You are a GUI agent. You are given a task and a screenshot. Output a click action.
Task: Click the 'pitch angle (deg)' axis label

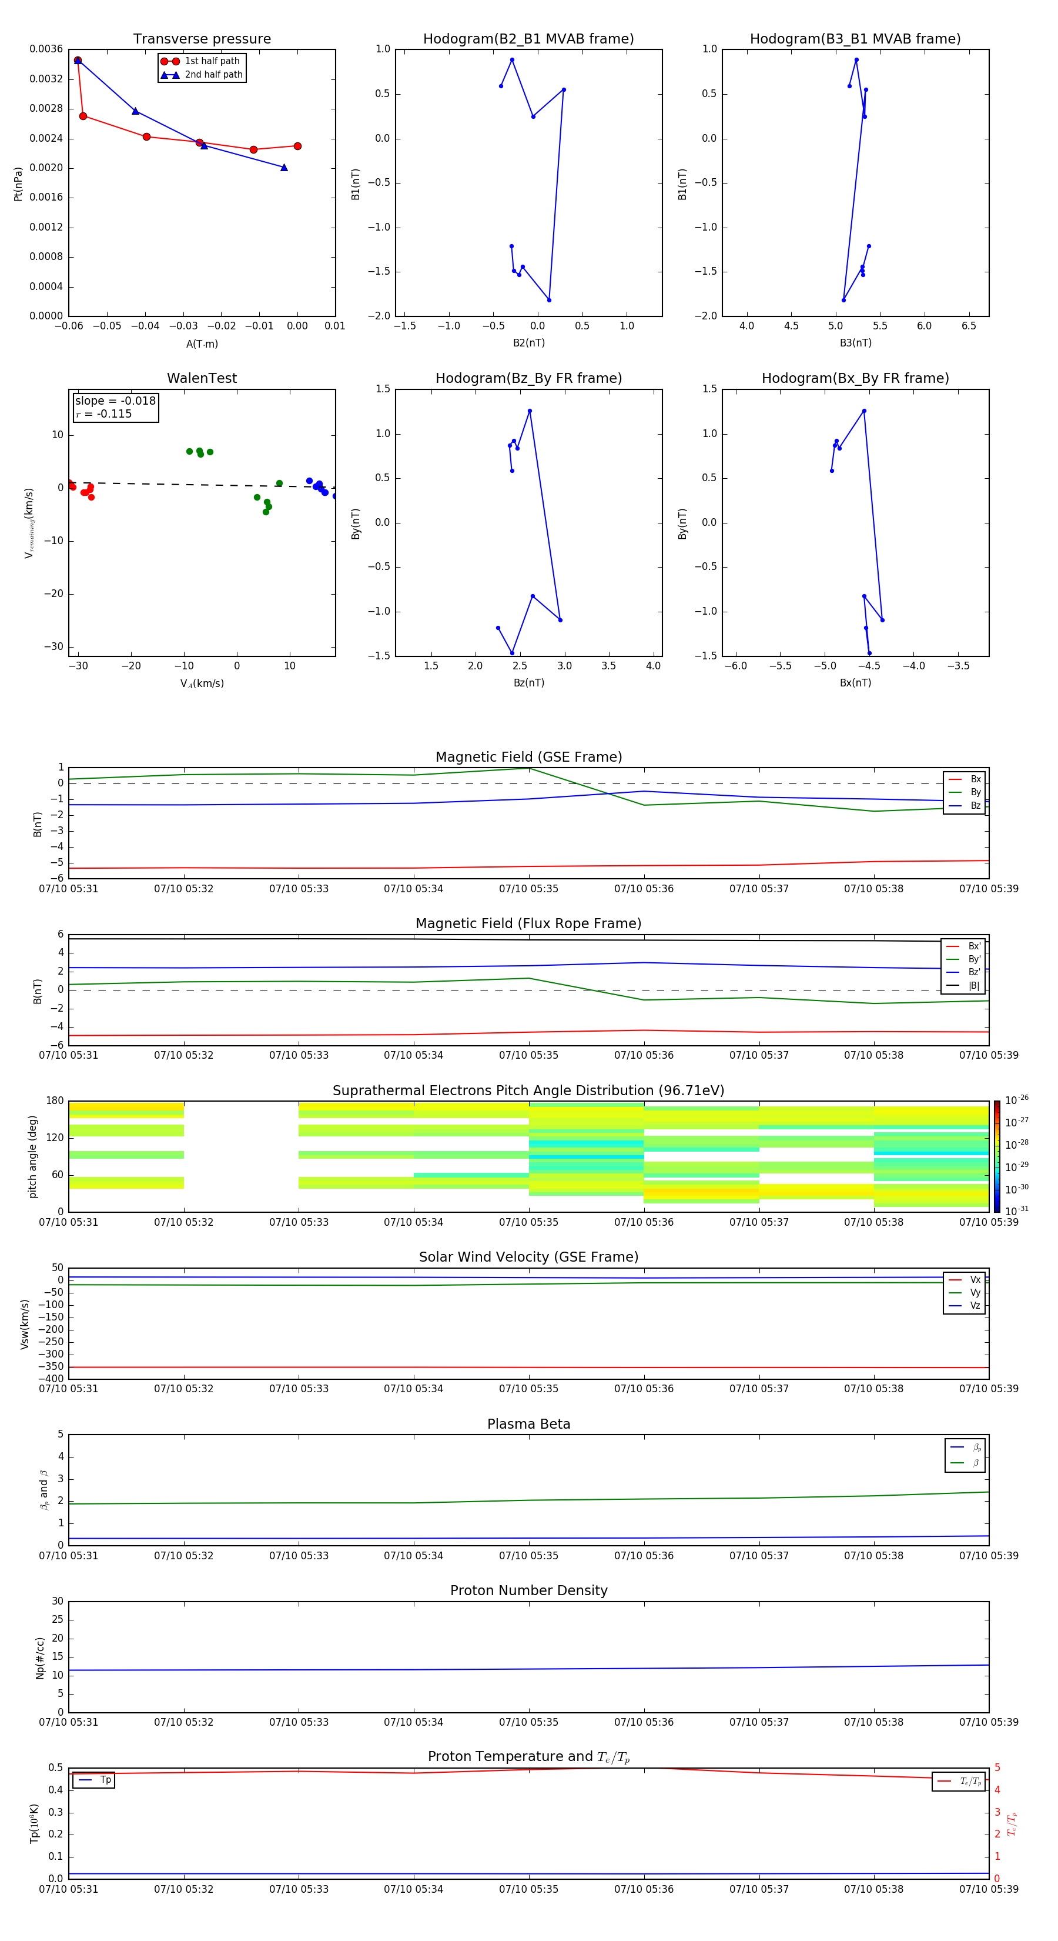[x=32, y=1156]
